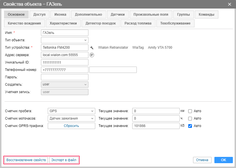Enable Auto for engine hours counter
Screen dimensions: 236x168
coord(191,118)
